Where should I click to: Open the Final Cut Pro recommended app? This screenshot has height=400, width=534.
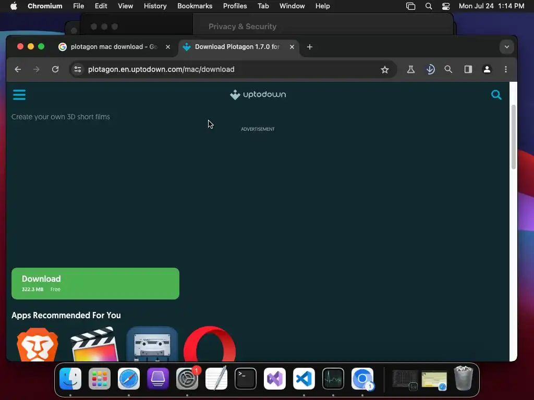pos(95,344)
